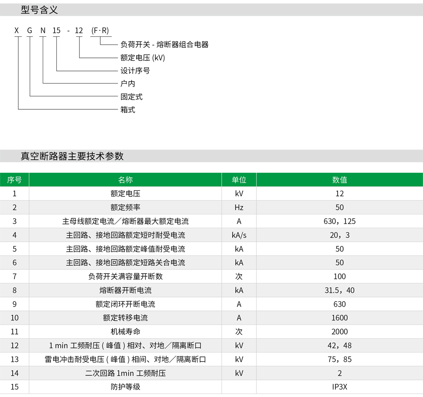This screenshot has width=423, height=397.
Task: Click the 额定转移电流 value 1600
Action: [339, 318]
